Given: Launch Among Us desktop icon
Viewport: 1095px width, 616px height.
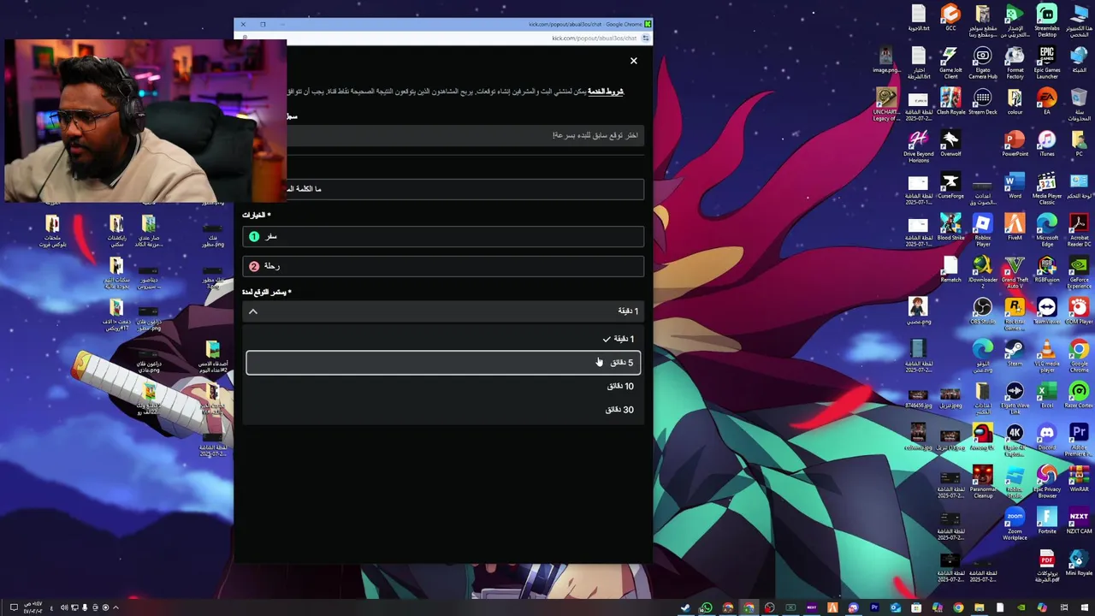Looking at the screenshot, I should click(x=982, y=436).
